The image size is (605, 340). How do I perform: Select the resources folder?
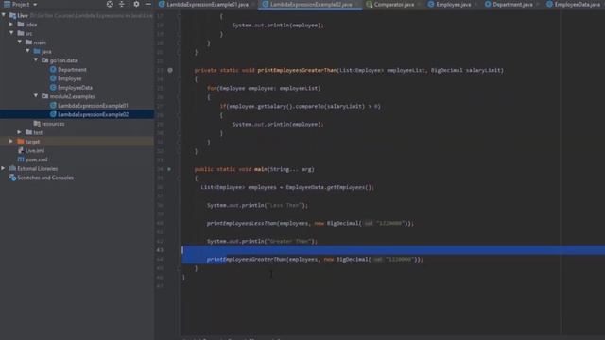[x=53, y=124]
